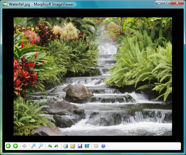
Task: Minimize the ImageViewer window
Action: pyautogui.click(x=159, y=3)
